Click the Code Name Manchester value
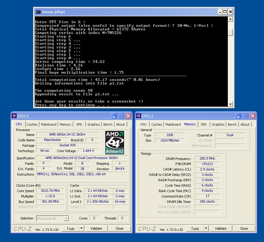The image size is (264, 242). pos(52,140)
